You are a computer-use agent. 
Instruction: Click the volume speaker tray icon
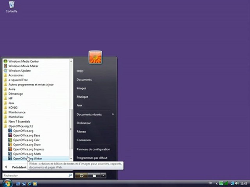pyautogui.click(x=237, y=183)
